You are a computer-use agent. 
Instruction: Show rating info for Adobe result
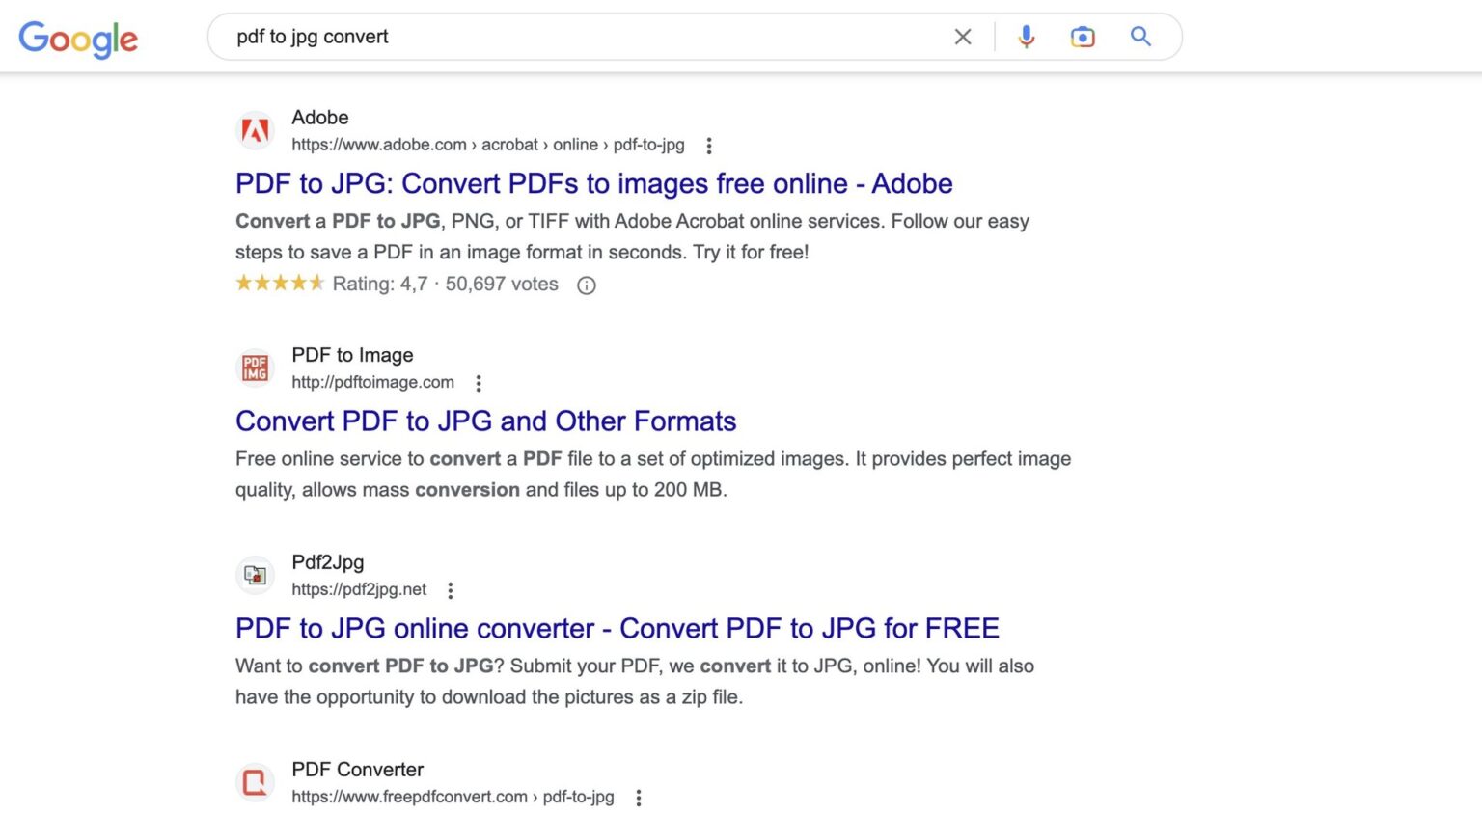[x=586, y=285]
